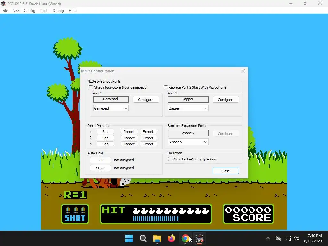Screen dimensions: 328x246
Task: Click the Port 2 Zapper display field
Action: pos(188,99)
